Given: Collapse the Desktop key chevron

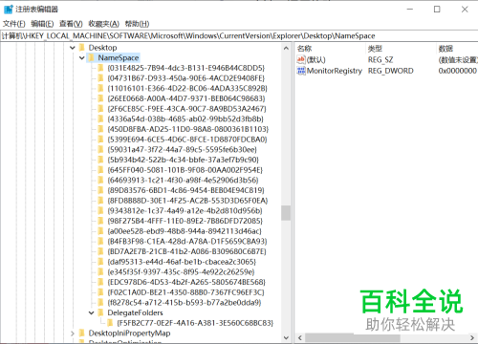Looking at the screenshot, I should tap(73, 48).
